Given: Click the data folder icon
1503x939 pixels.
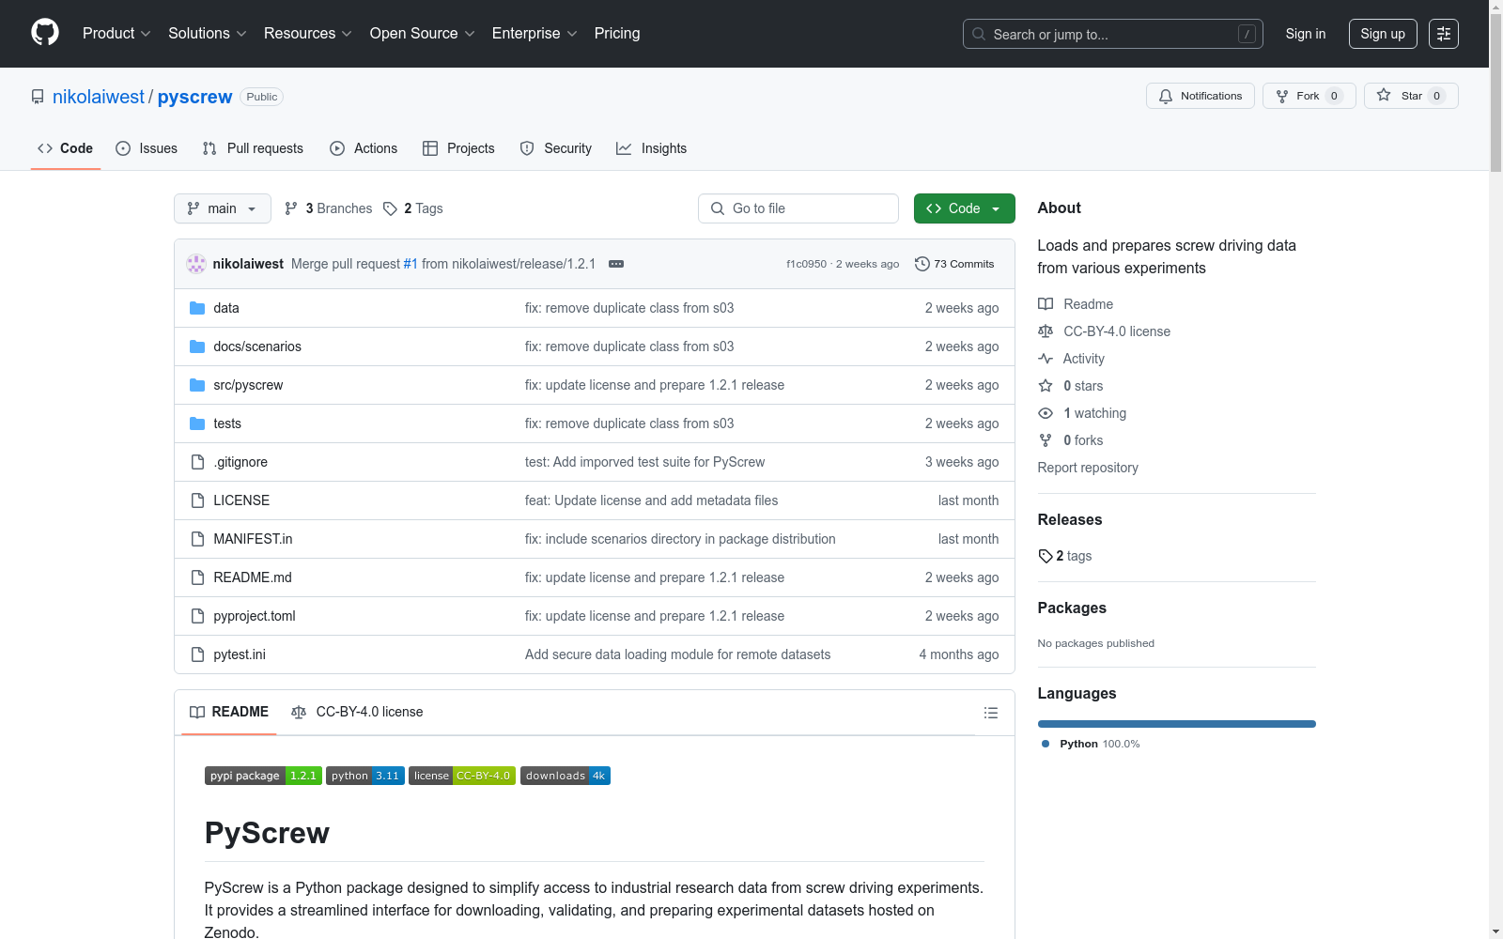Looking at the screenshot, I should (x=197, y=308).
